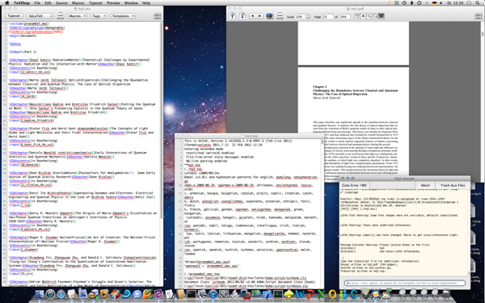Open the Edit menu
The width and height of the screenshot is (485, 303).
tap(48, 2)
